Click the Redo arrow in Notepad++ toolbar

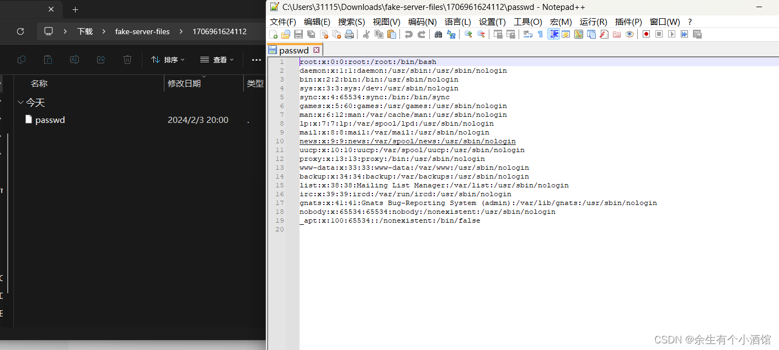click(421, 34)
